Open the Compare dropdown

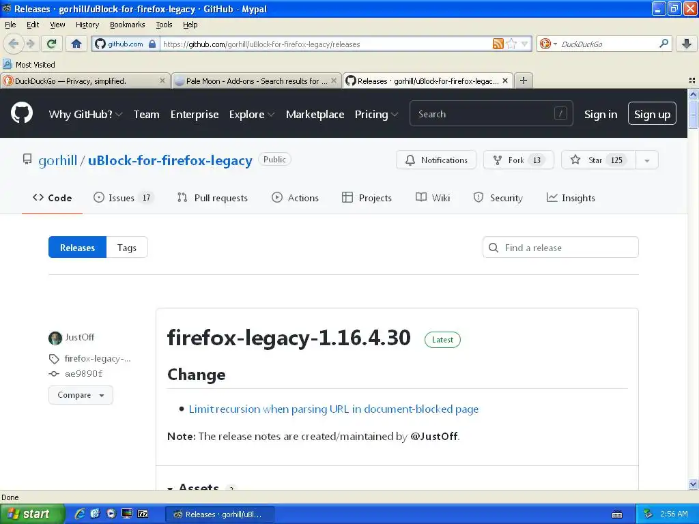coord(81,395)
